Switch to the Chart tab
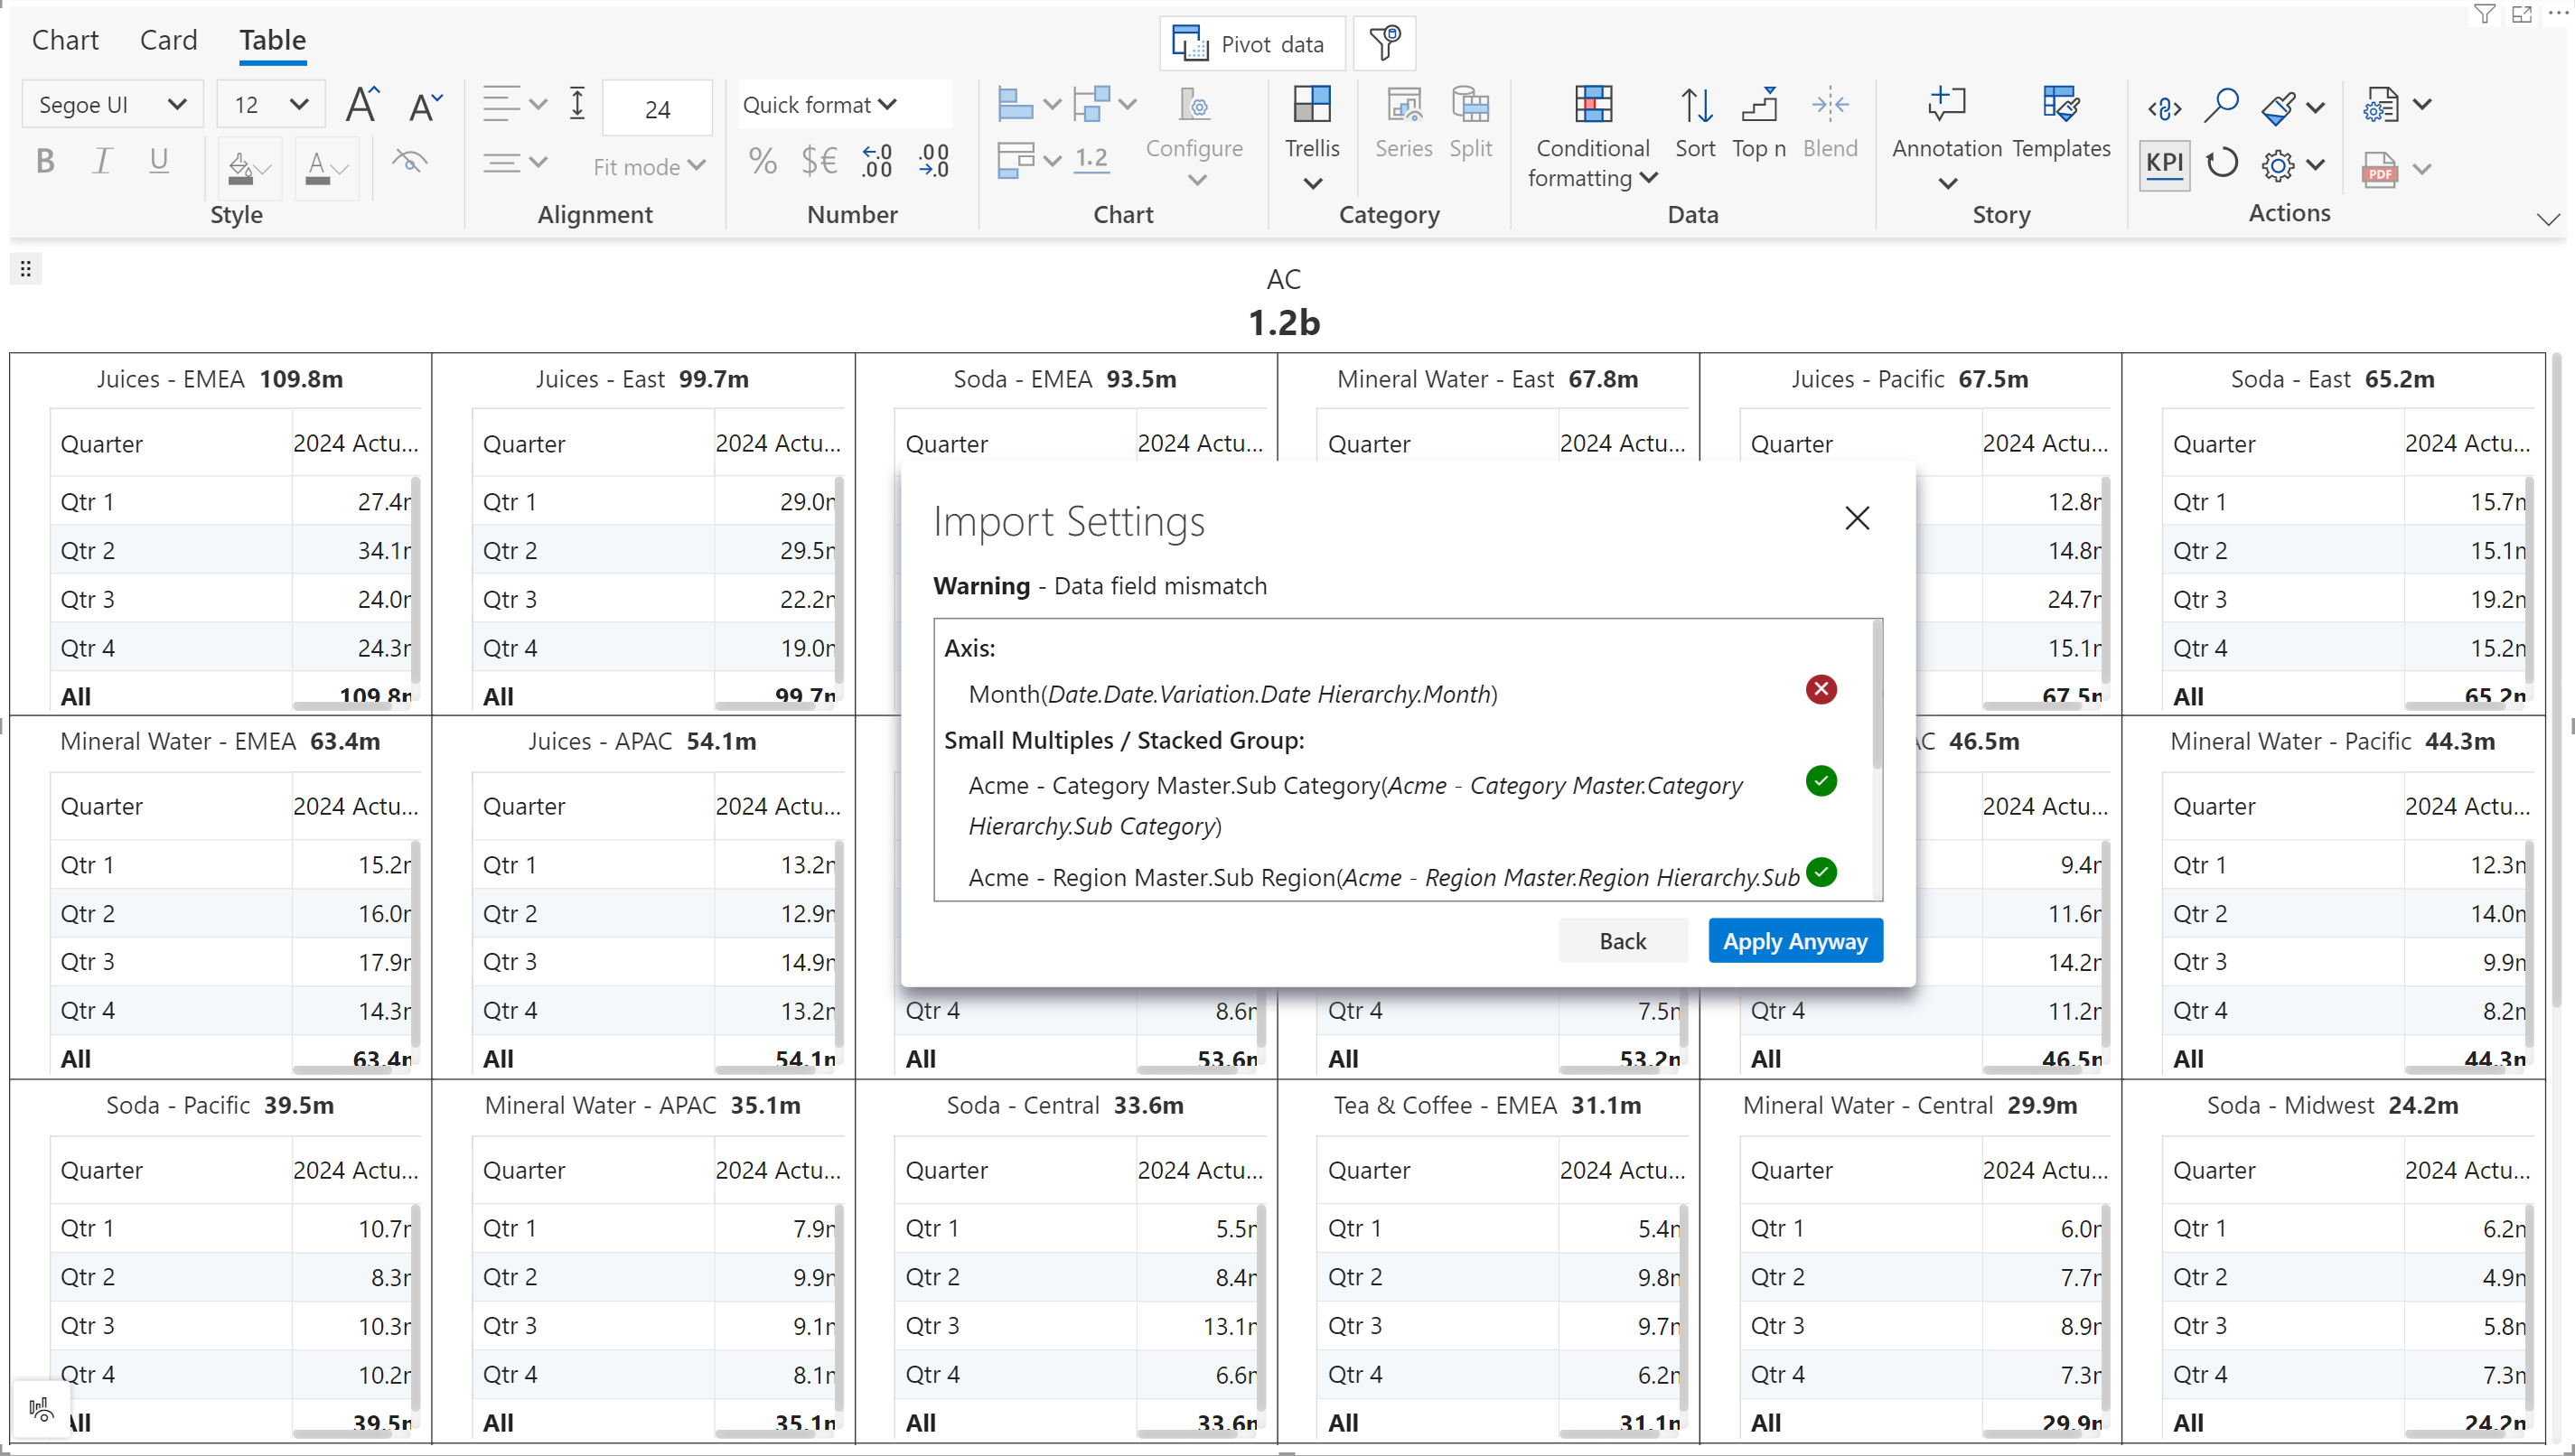This screenshot has width=2575, height=1456. click(x=65, y=40)
